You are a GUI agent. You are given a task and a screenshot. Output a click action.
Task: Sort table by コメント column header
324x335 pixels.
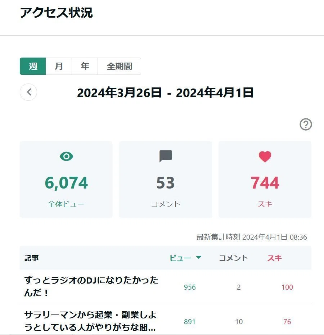[233, 258]
